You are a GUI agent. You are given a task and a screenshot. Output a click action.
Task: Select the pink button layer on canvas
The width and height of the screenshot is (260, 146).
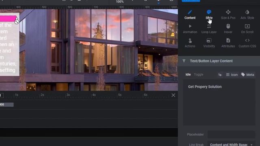(8, 19)
